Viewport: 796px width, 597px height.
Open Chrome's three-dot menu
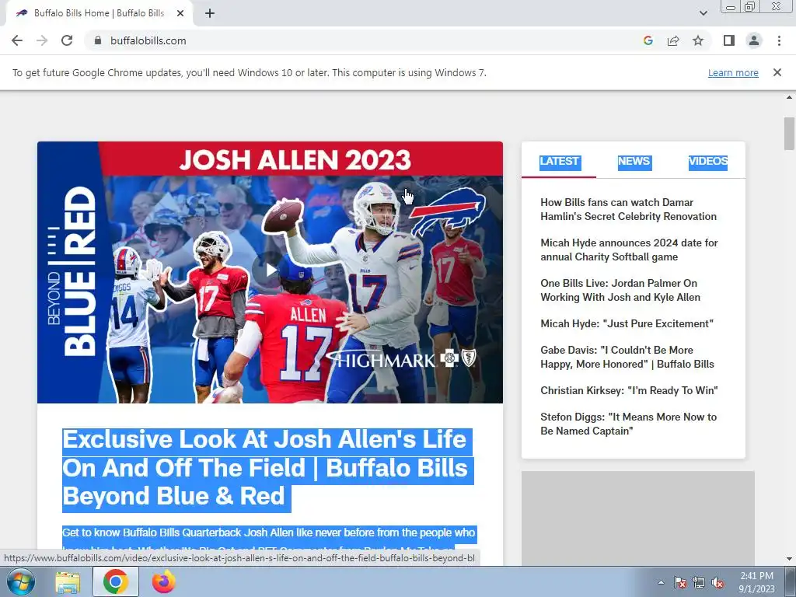point(779,40)
